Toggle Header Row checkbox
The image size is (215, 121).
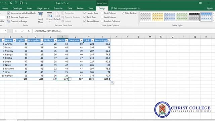(85, 13)
